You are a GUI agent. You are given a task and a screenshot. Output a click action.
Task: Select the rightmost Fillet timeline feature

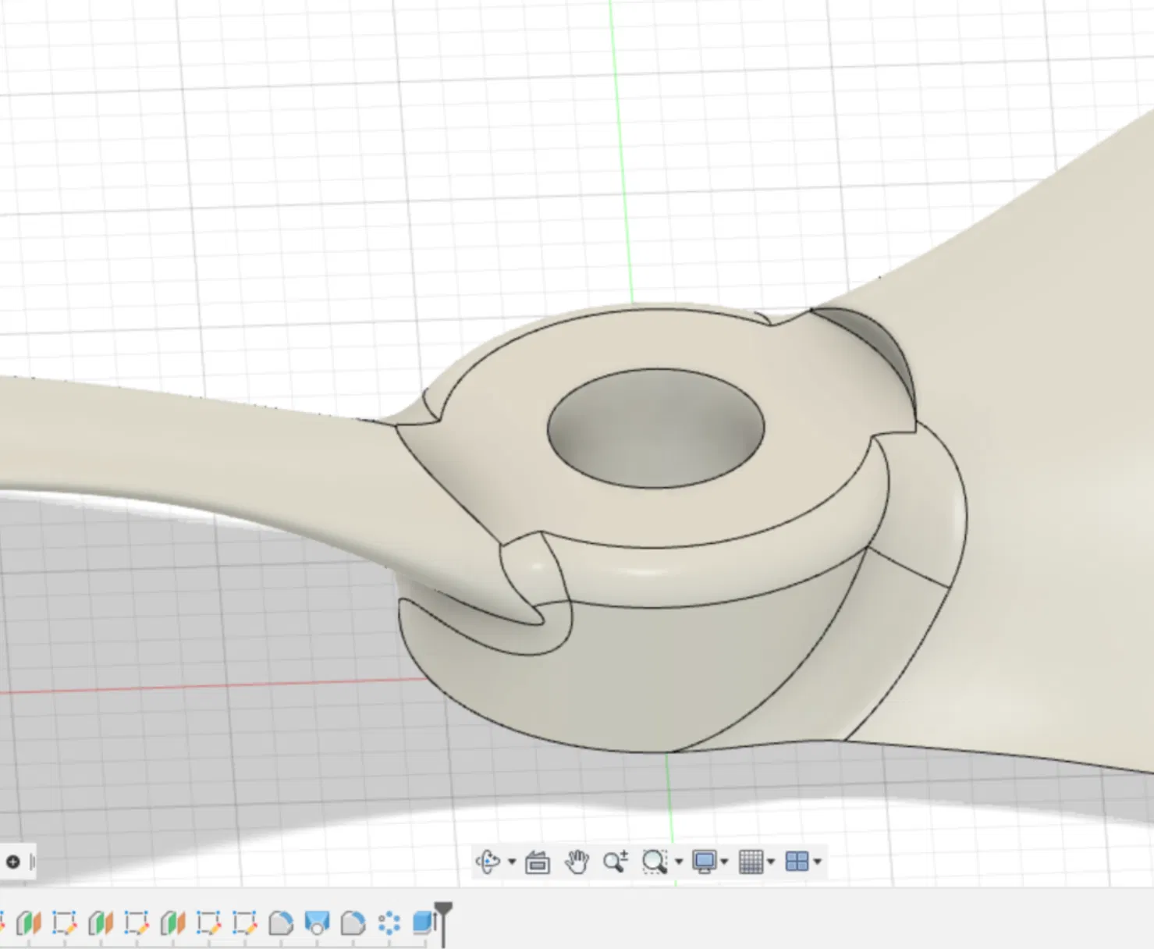click(353, 923)
